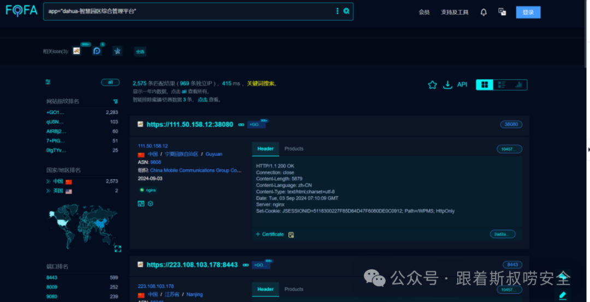
Task: Click favicon before https://111.50.158.12:38080
Action: point(140,124)
